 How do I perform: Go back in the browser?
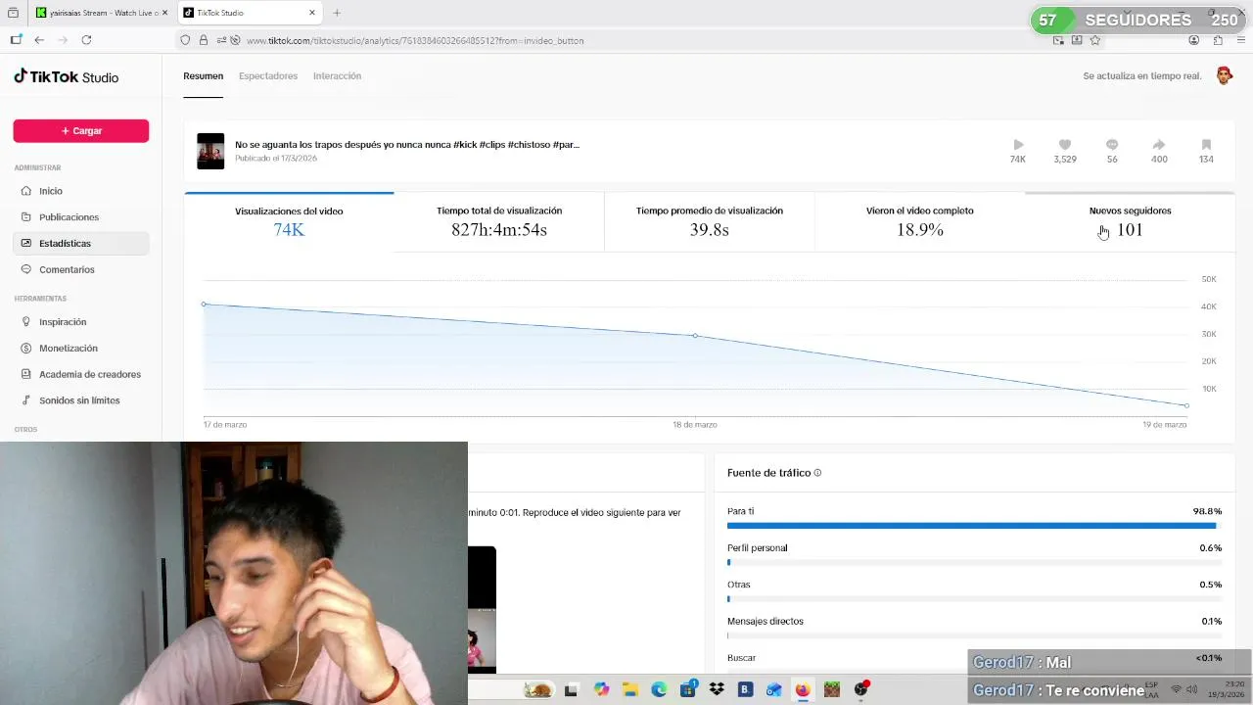coord(39,40)
